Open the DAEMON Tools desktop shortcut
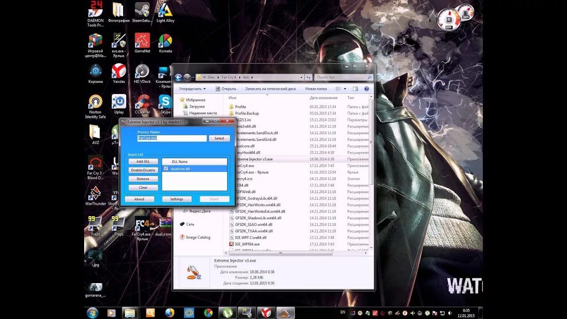567x319 pixels. click(95, 13)
